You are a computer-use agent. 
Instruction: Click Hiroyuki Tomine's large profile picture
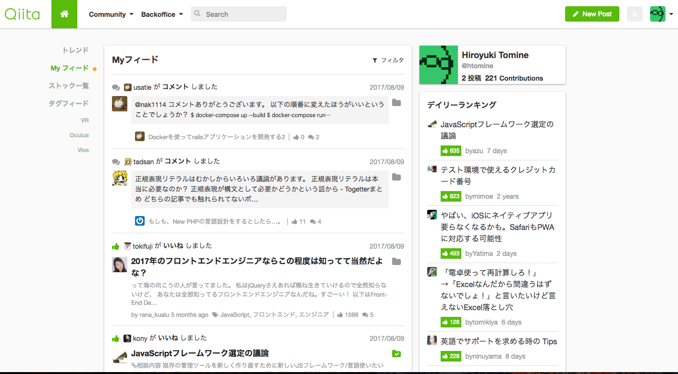439,65
